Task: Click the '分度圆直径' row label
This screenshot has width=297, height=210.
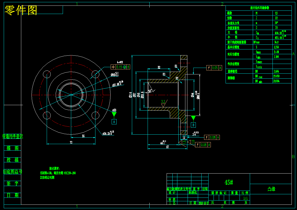Action: click(233, 28)
